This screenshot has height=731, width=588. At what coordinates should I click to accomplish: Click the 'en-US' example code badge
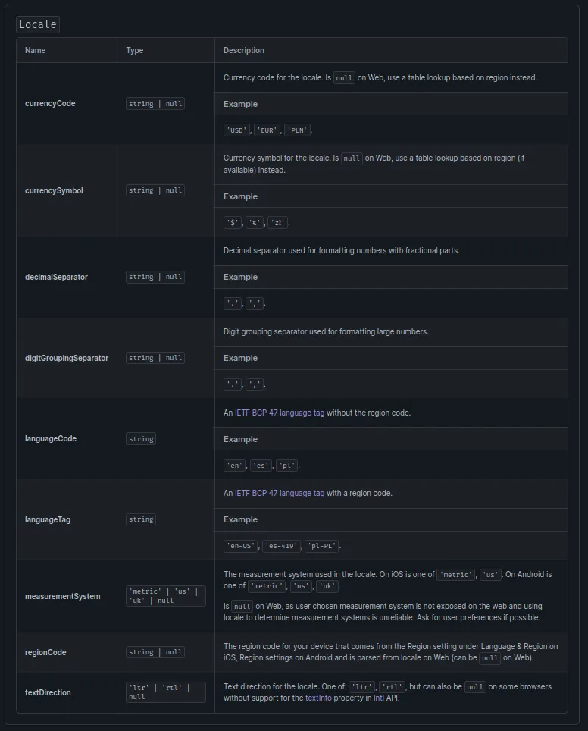coord(241,546)
